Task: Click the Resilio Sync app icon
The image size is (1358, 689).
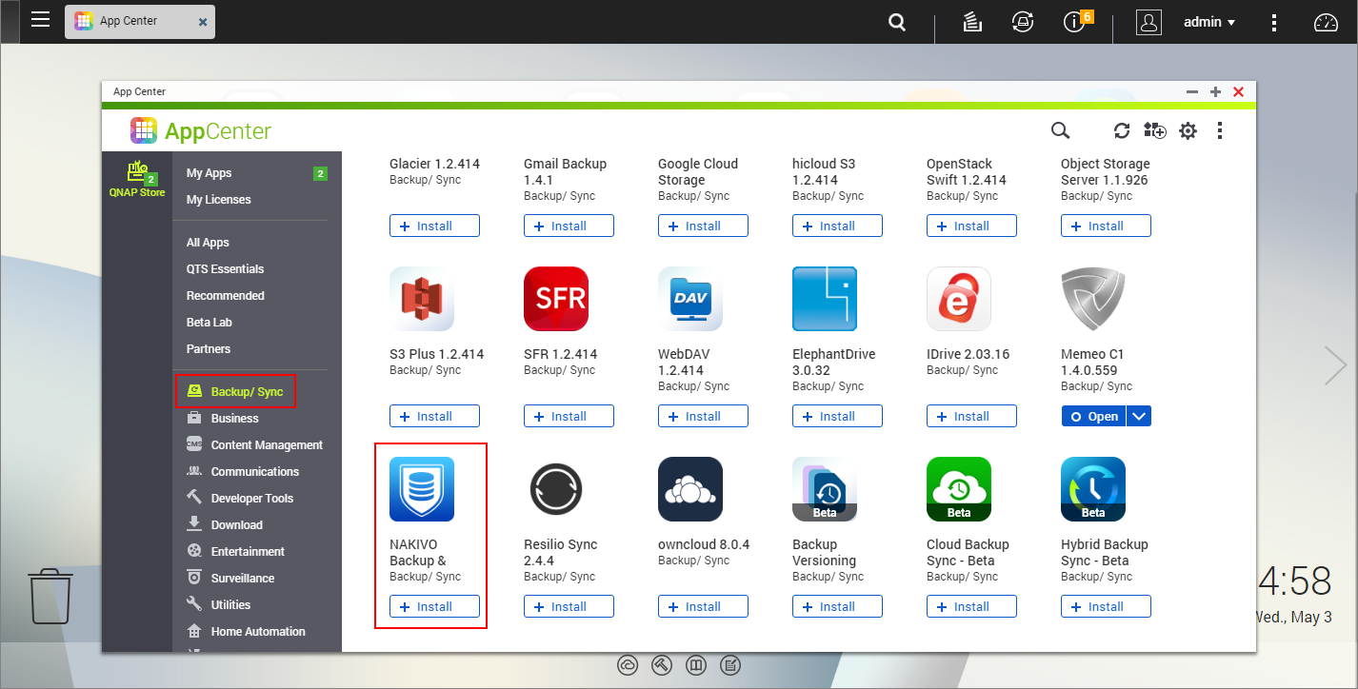Action: [x=556, y=489]
